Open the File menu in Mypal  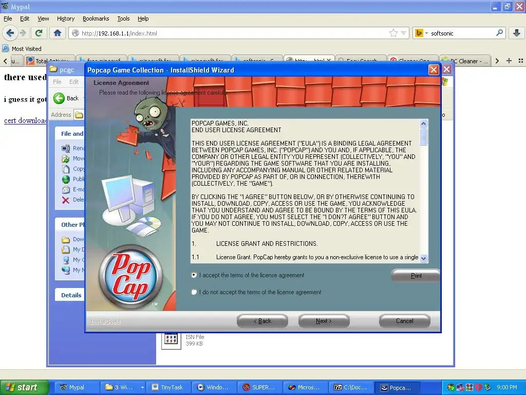point(8,19)
